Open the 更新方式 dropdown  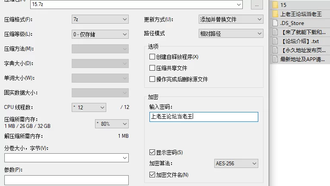pos(231,19)
